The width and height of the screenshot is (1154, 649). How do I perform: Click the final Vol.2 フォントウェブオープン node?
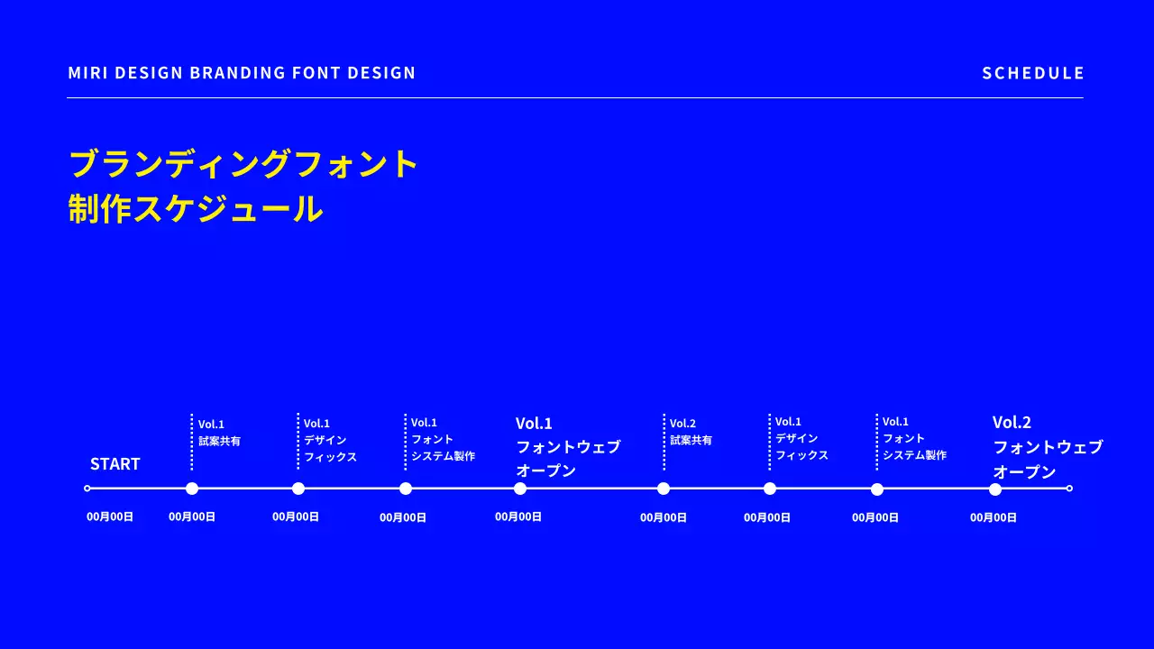(x=994, y=489)
